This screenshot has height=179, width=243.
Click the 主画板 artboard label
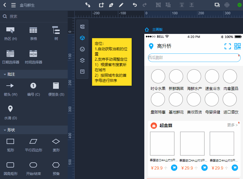(157, 30)
